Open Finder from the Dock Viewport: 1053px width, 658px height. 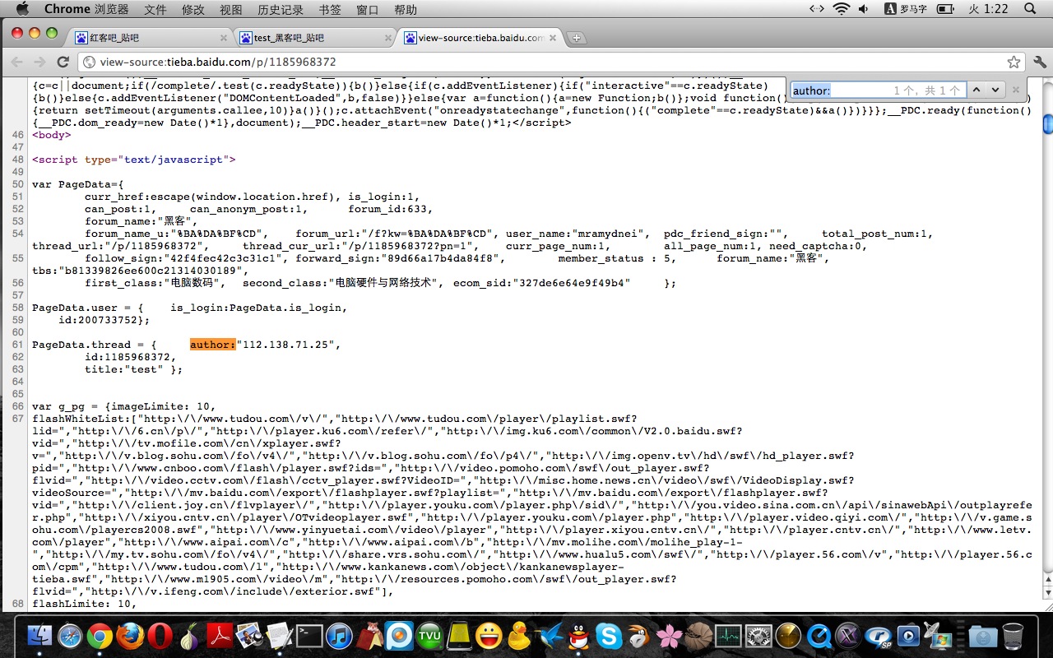click(39, 635)
